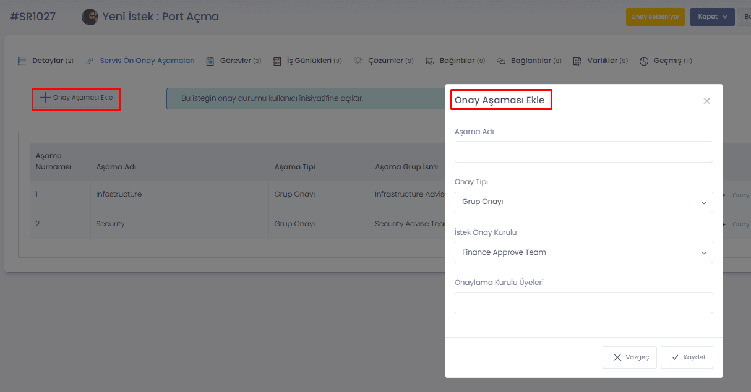
Task: Click the Aşama Numarası column header
Action: (x=53, y=161)
